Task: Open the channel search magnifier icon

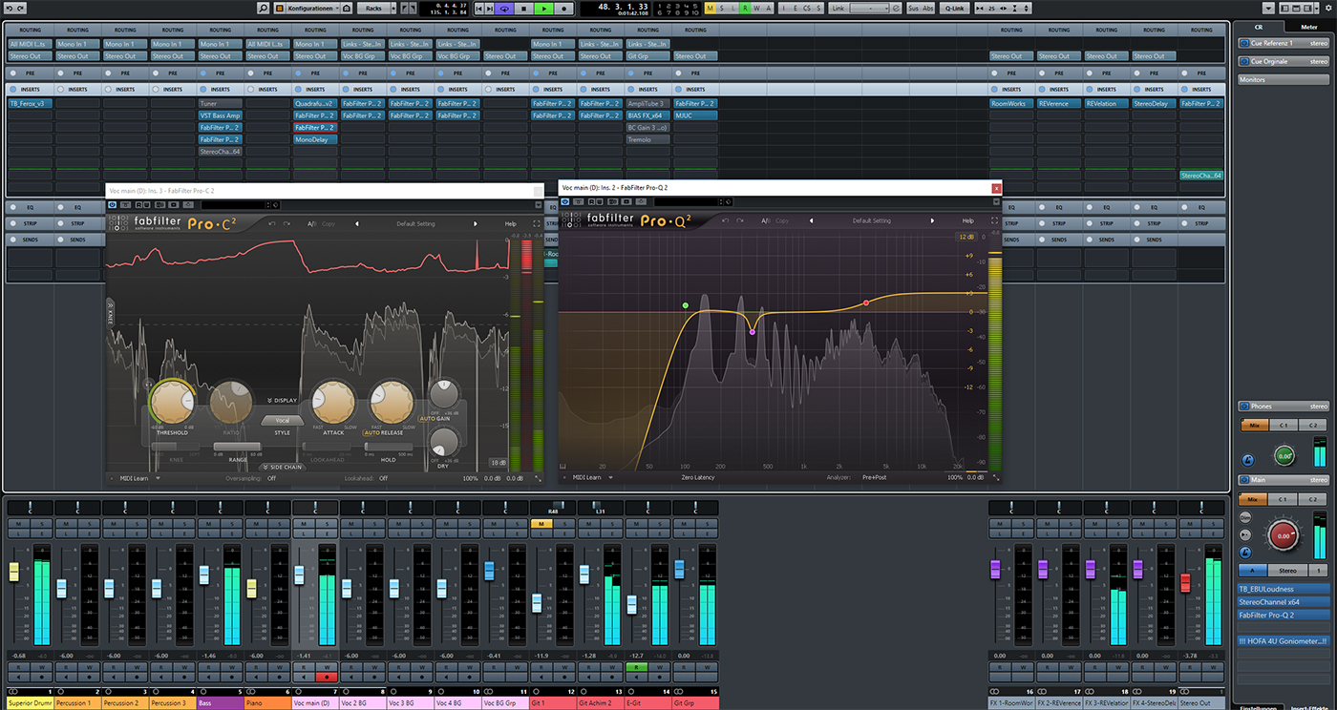Action: click(265, 9)
